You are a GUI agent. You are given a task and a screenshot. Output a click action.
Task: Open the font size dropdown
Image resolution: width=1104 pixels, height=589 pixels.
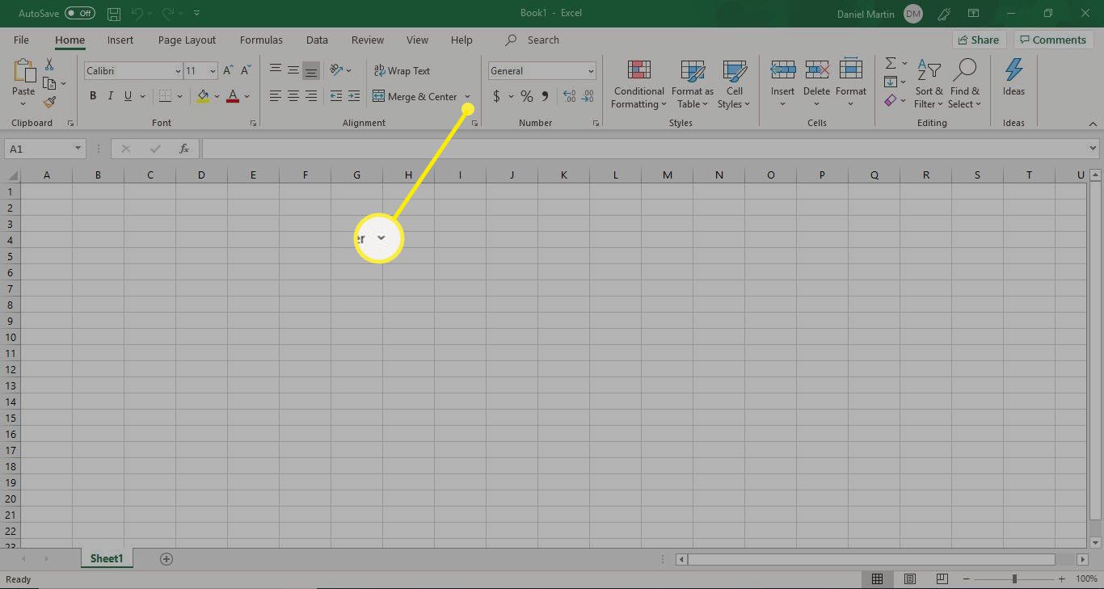coord(213,71)
